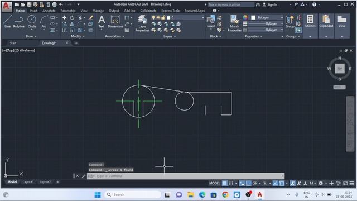Toggle snap mode in status bar

click(x=231, y=183)
